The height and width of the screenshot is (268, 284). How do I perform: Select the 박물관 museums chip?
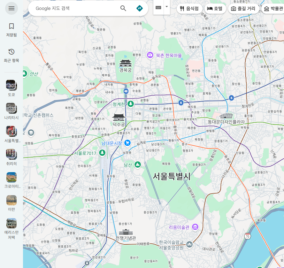[273, 9]
